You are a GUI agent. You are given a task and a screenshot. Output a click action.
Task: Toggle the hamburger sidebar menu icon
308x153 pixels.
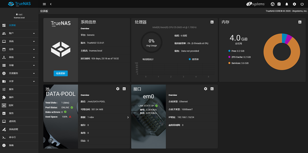tap(44, 4)
